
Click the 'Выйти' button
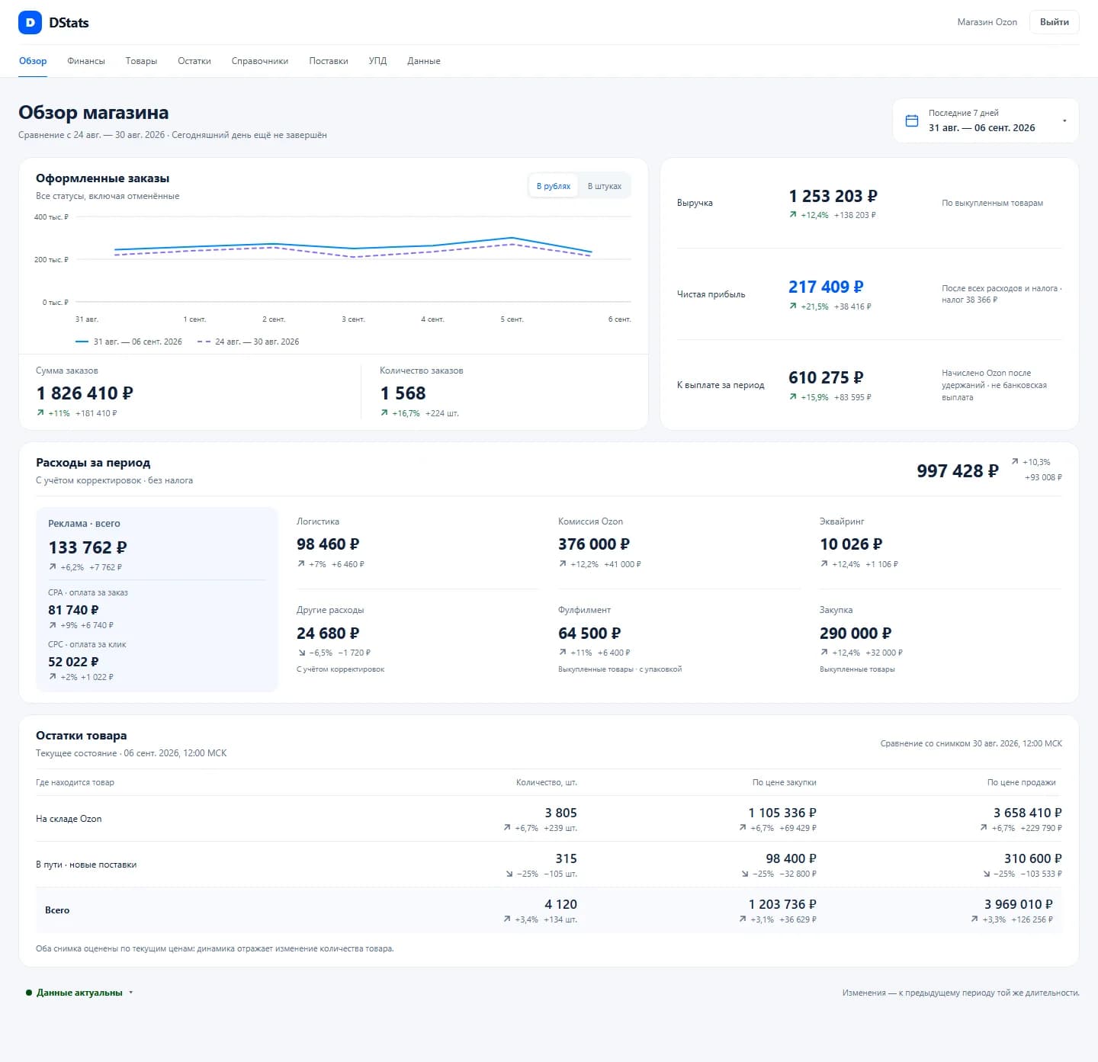pos(1055,22)
